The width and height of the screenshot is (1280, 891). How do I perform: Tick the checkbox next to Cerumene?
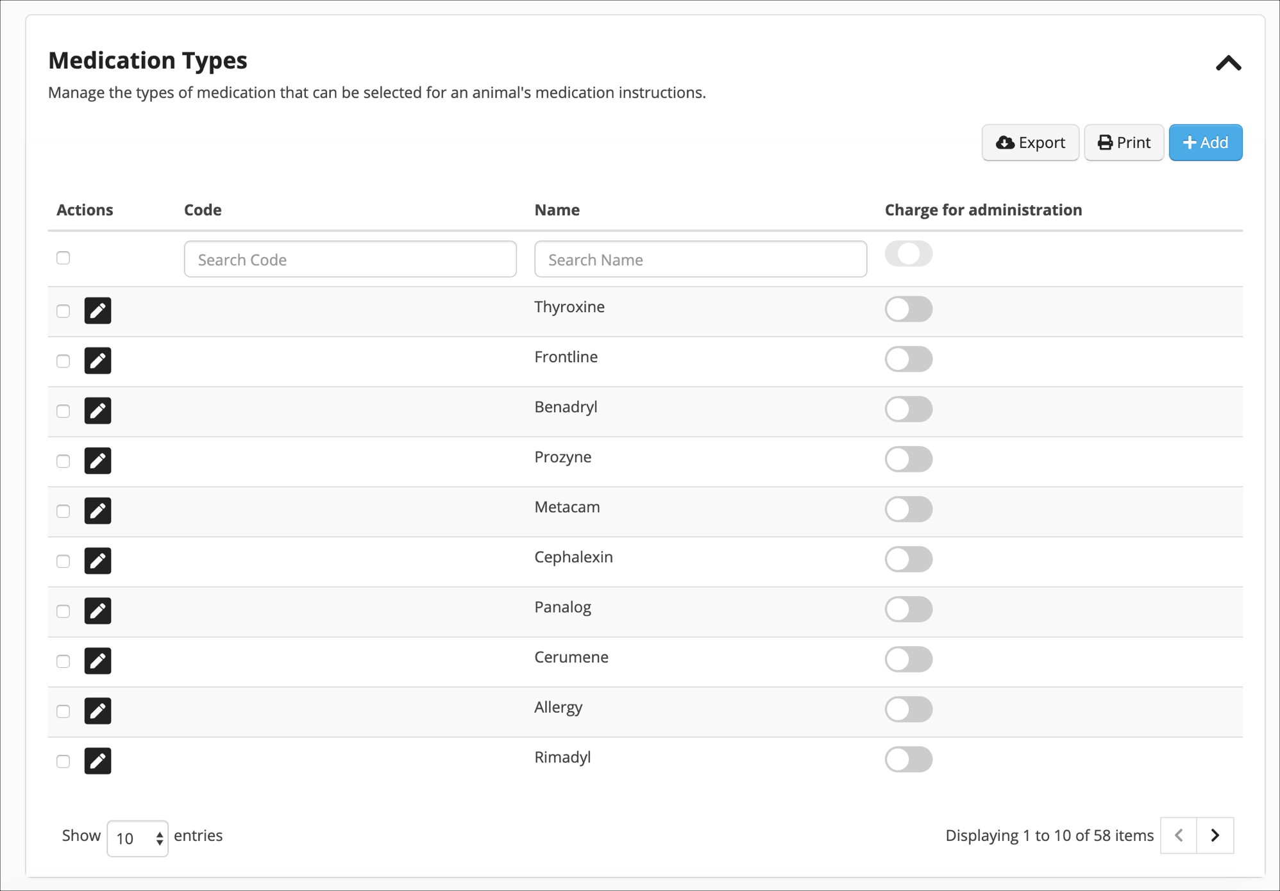pyautogui.click(x=63, y=661)
